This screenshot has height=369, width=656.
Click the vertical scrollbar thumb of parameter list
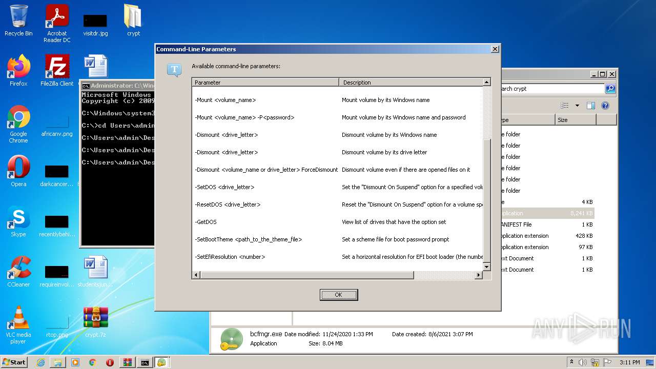click(487, 201)
